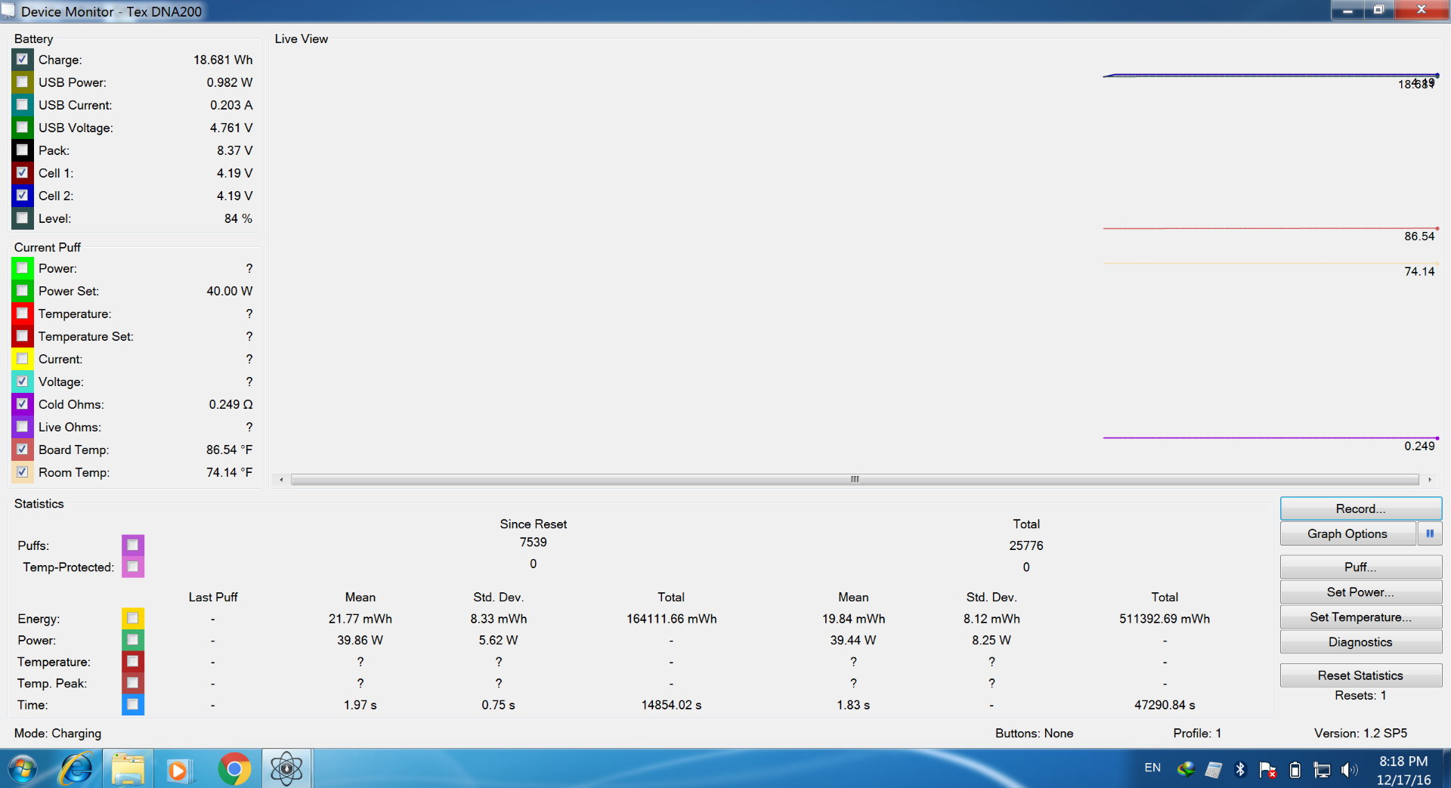Open Windows Media Player taskbar icon
The image size is (1451, 788).
coord(179,769)
